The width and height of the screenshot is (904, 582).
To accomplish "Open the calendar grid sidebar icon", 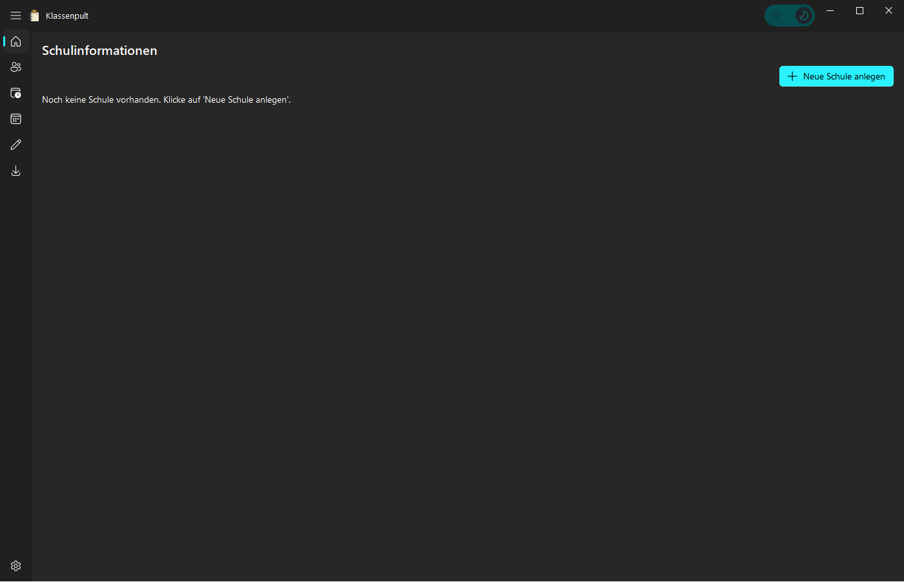I will [16, 119].
